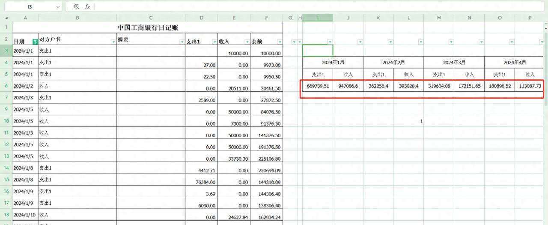Open the filter dropdown in column G

pyautogui.click(x=294, y=42)
